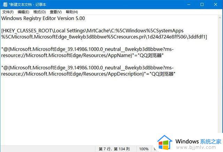Click the AppName registry value line
Viewport: 223px width, 152px height.
pyautogui.click(x=82, y=56)
